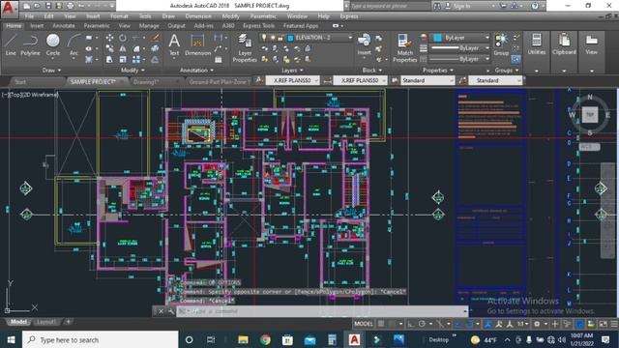Click the TOP face of the ViewCube
This screenshot has height=348, width=619.
tap(589, 115)
